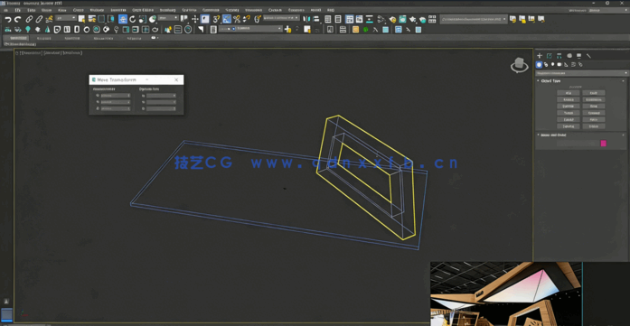Activate the Select Object tool
The height and width of the screenshot is (326, 630).
pos(81,19)
